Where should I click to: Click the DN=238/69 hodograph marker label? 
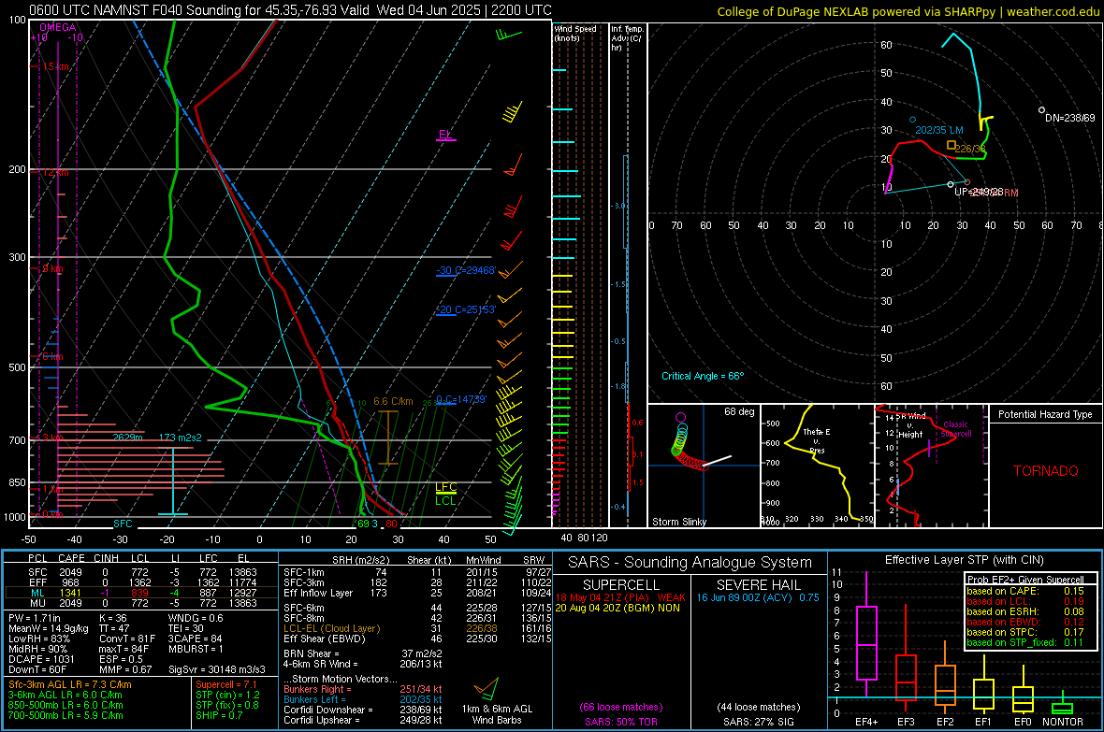[1070, 118]
